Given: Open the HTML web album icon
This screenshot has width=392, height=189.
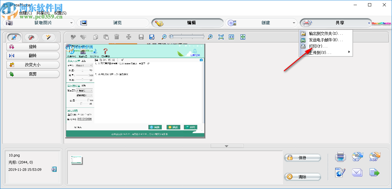Looking at the screenshot, I should [340, 172].
